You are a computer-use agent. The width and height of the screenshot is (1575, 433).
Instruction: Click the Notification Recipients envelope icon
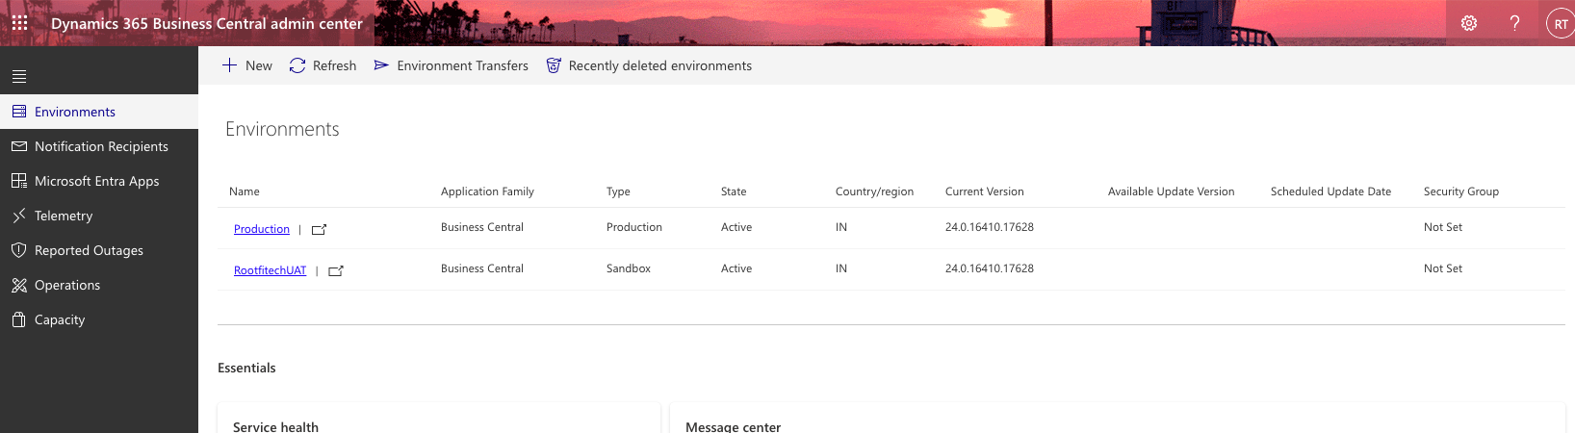tap(19, 146)
